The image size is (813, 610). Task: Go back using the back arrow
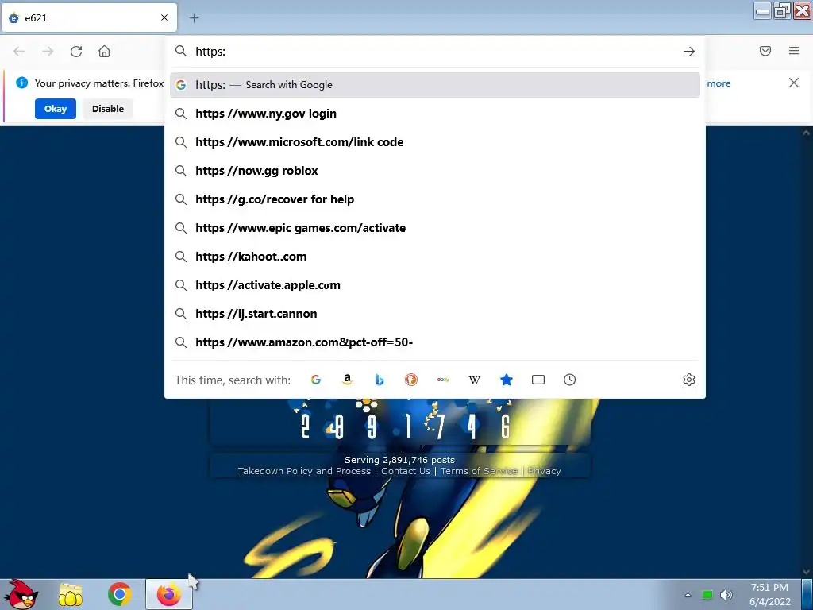[19, 52]
